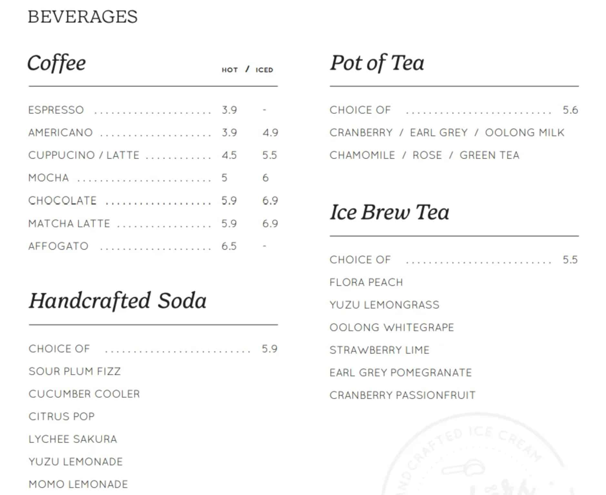Select Affogato hot price 6.5
The image size is (606, 495).
click(x=229, y=246)
